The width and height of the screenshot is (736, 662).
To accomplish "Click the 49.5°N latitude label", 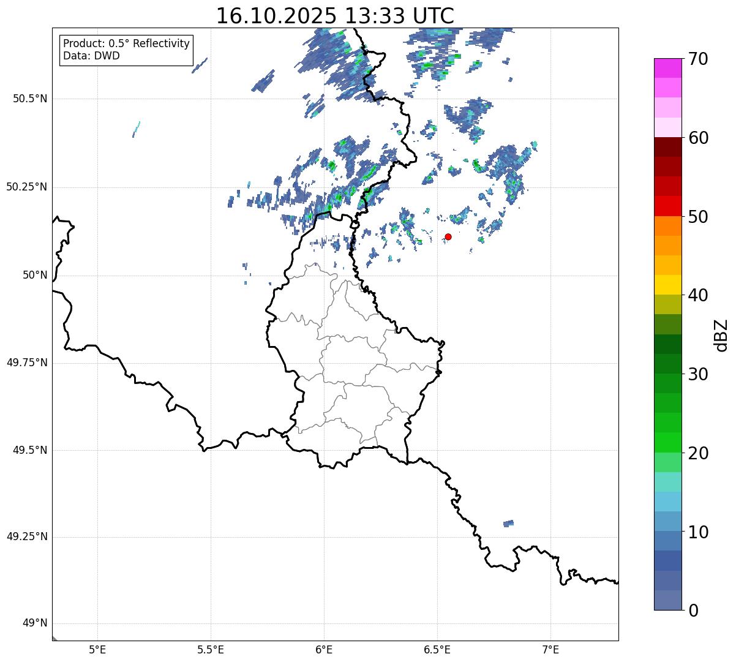I will point(30,450).
